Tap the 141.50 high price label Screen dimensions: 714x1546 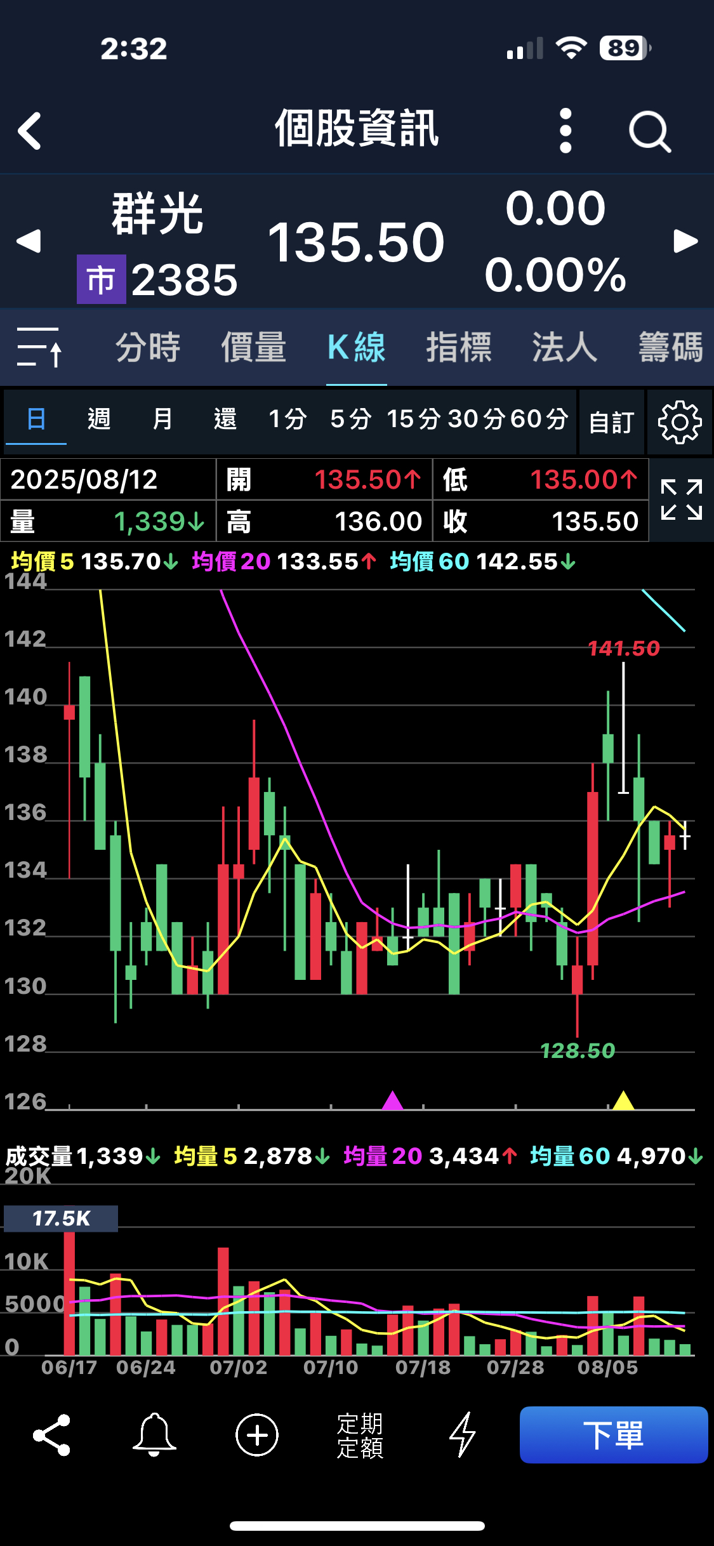[624, 649]
